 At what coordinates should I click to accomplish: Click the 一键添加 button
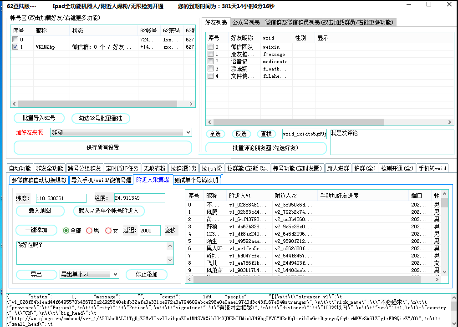[x=36, y=230]
